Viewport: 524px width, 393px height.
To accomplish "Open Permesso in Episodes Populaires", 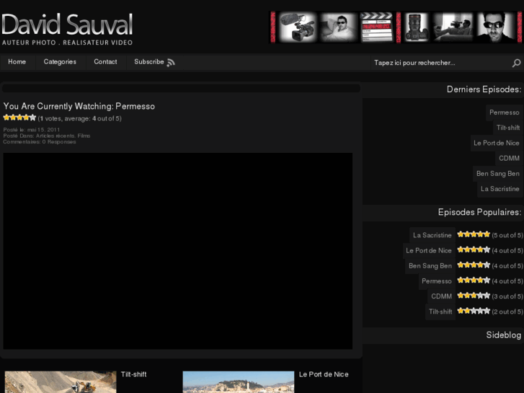I will [437, 281].
